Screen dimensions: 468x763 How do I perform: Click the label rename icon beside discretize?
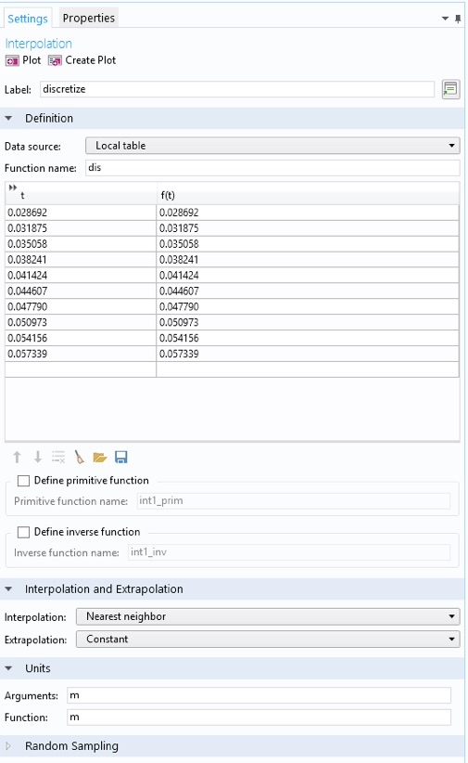point(450,89)
